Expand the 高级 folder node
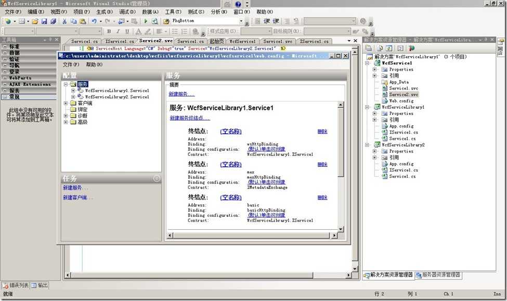This screenshot has height=301, width=507. click(x=66, y=122)
